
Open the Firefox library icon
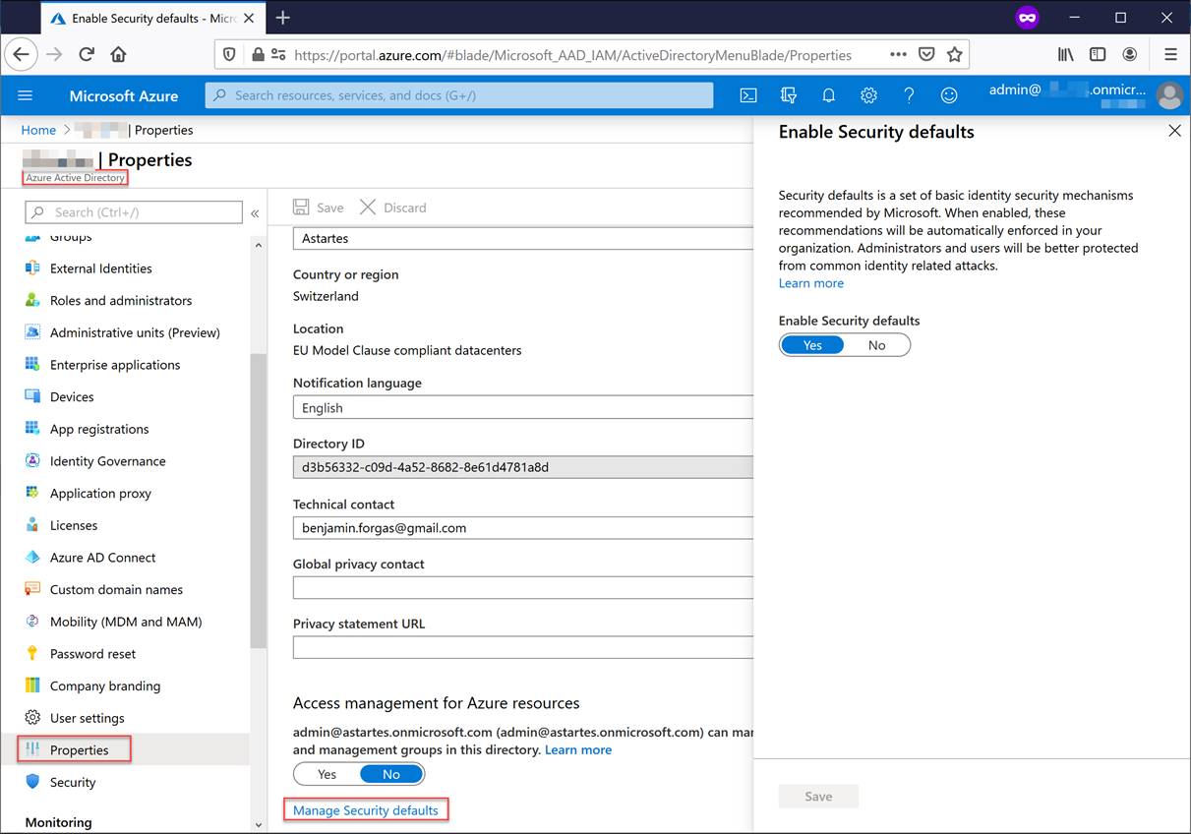1066,54
